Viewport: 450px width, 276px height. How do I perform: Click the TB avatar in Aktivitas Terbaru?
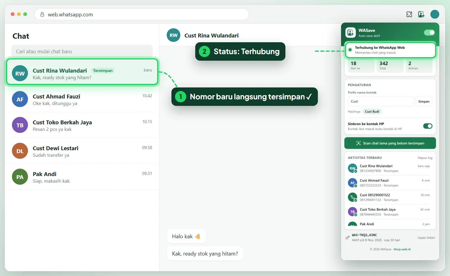coord(352,212)
